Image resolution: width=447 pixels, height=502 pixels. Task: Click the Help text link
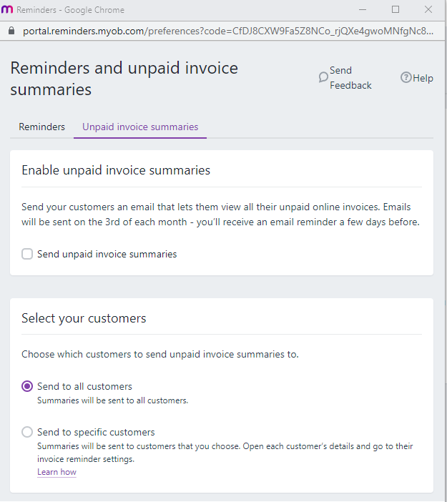click(x=423, y=78)
